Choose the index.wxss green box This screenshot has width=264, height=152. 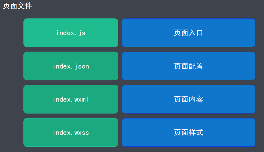click(x=71, y=132)
